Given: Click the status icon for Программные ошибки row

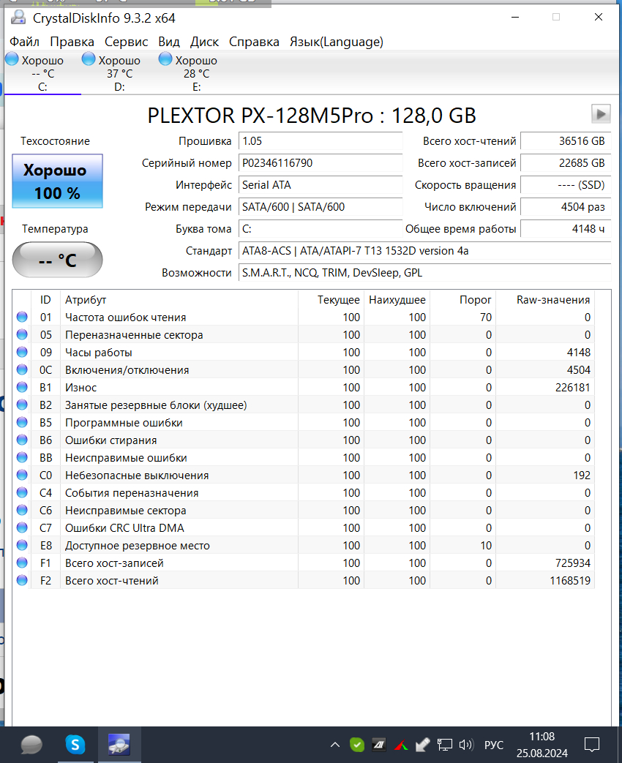Looking at the screenshot, I should pyautogui.click(x=22, y=422).
